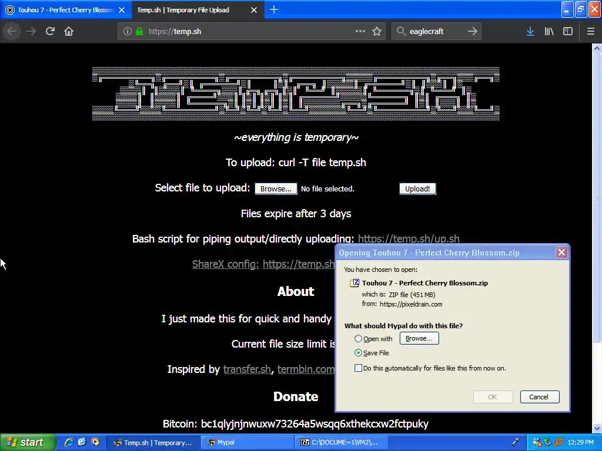Image resolution: width=602 pixels, height=451 pixels.
Task: Close the Opening Touhou 7 zip dialog
Action: 561,253
